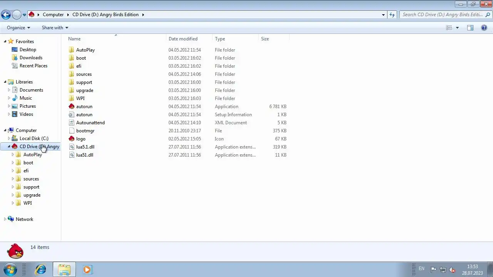Expand the Music library arrow
The width and height of the screenshot is (493, 277).
9,98
